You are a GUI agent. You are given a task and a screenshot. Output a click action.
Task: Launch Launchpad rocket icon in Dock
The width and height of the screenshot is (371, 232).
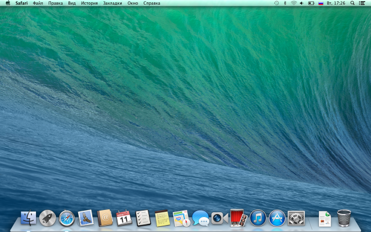coord(48,218)
